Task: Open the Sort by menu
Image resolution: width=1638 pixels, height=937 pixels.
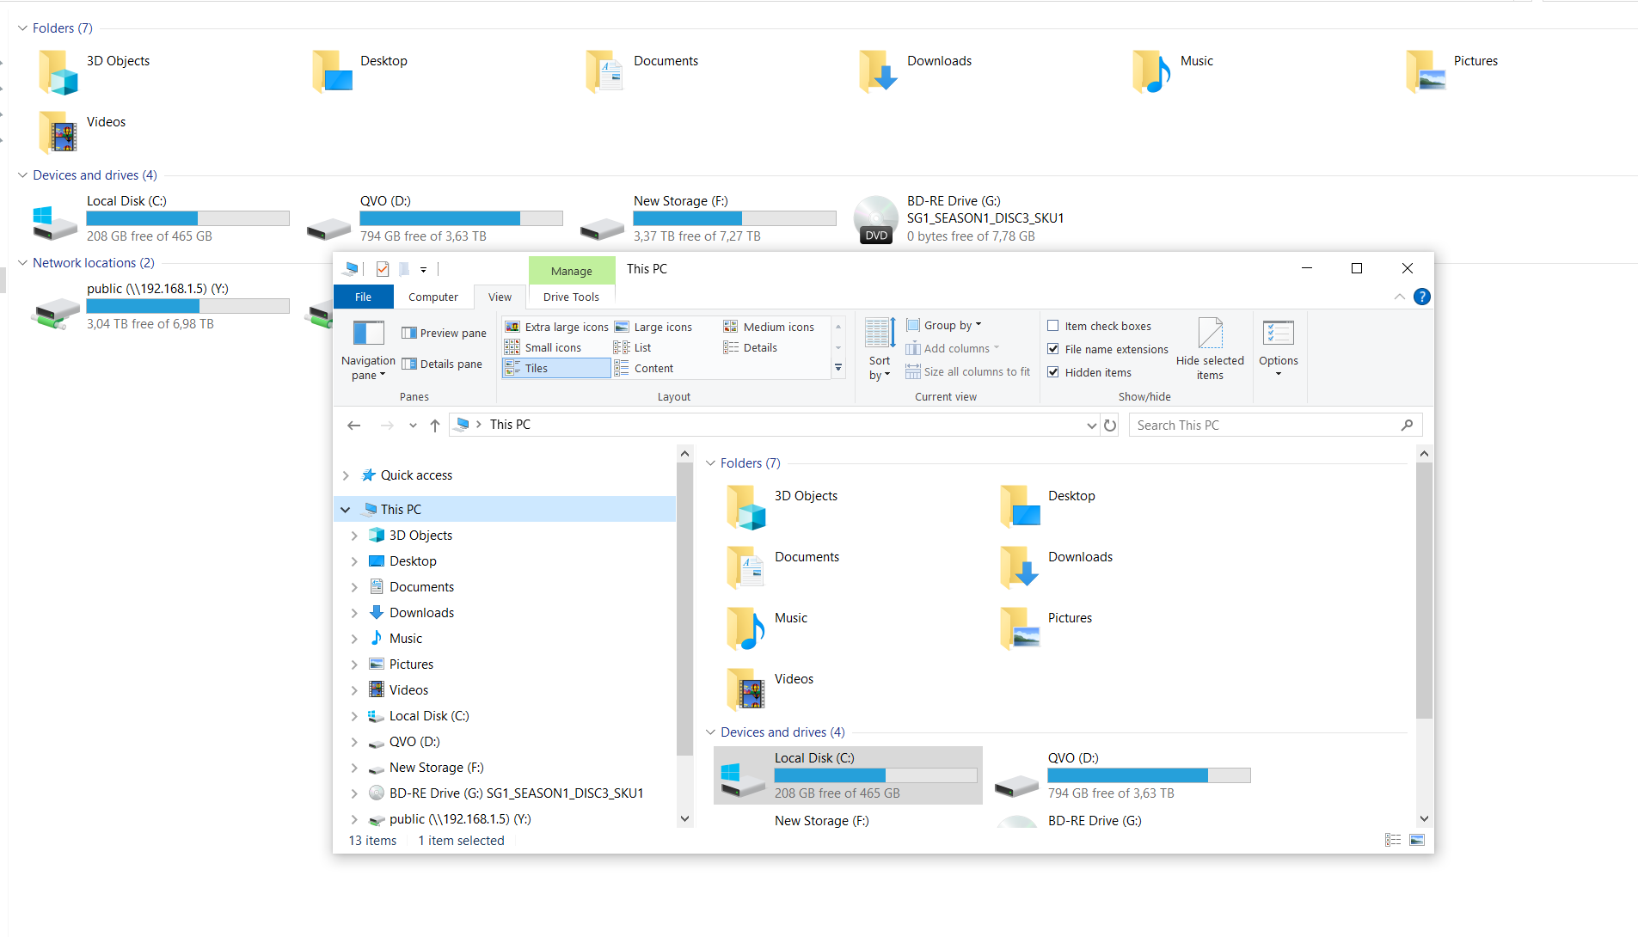Action: coord(880,350)
